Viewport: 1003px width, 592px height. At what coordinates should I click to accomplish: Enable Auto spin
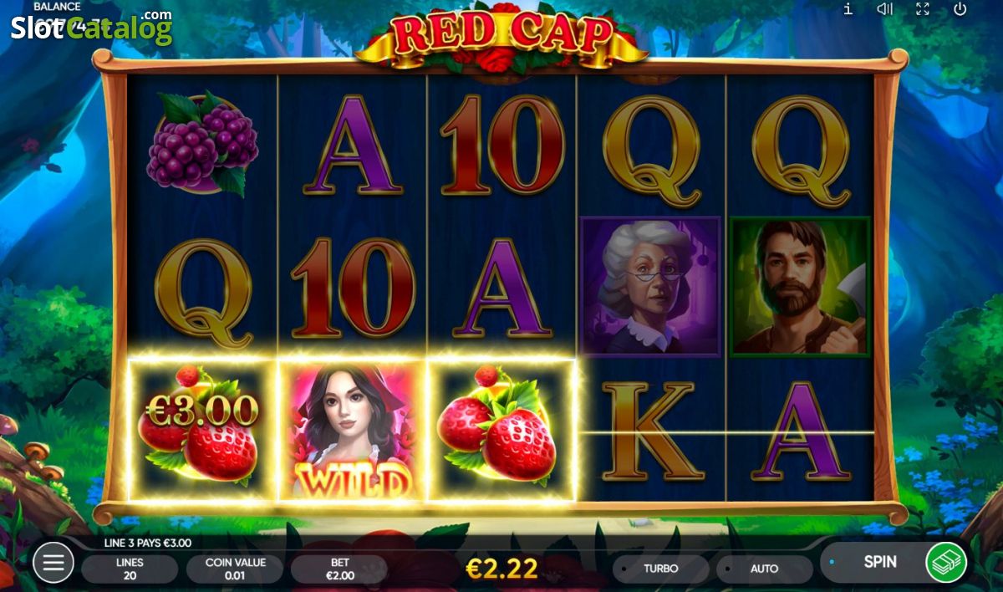pos(764,569)
